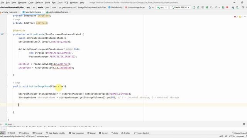Viewport: 247px width, 138px height.
Task: Open the Terminal tool window
Action: tap(37, 133)
